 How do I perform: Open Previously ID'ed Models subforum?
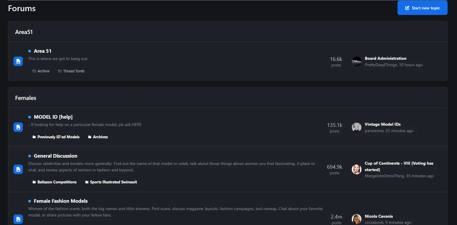point(58,137)
